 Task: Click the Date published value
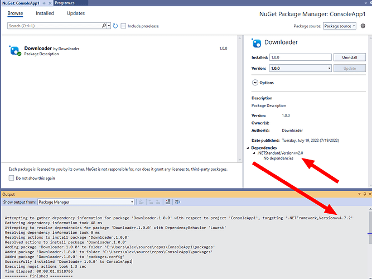point(310,140)
